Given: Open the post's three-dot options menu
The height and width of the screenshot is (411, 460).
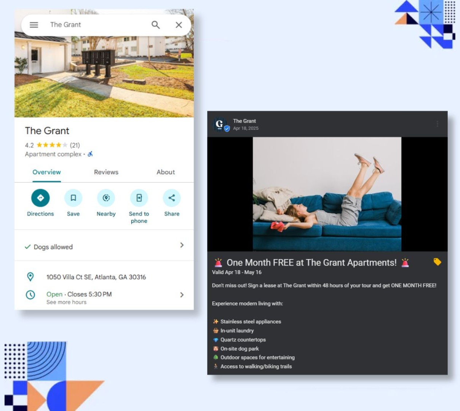Looking at the screenshot, I should (x=437, y=124).
